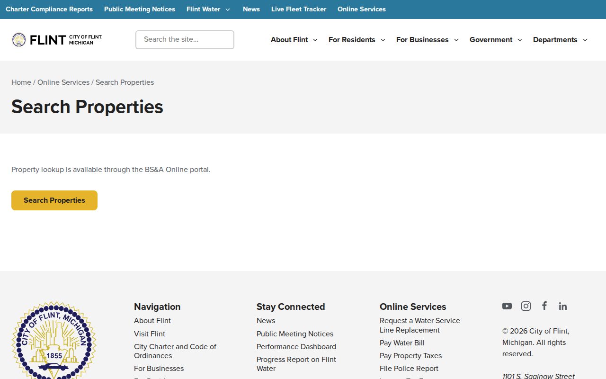Viewport: 606px width, 379px height.
Task: Open footer News link under Stay Connected
Action: coord(266,321)
